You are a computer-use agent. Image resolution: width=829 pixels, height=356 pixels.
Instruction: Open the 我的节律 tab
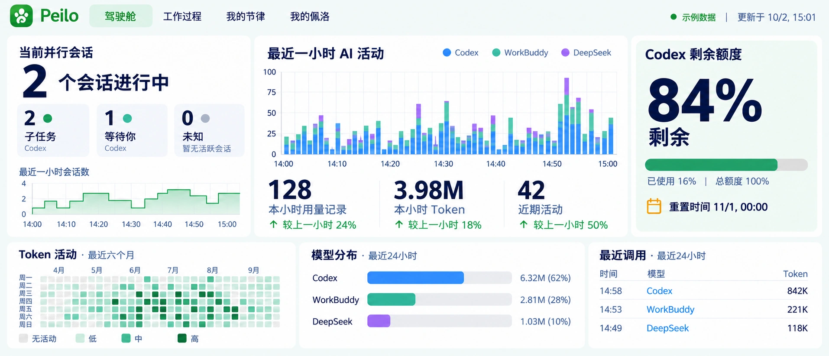click(246, 16)
